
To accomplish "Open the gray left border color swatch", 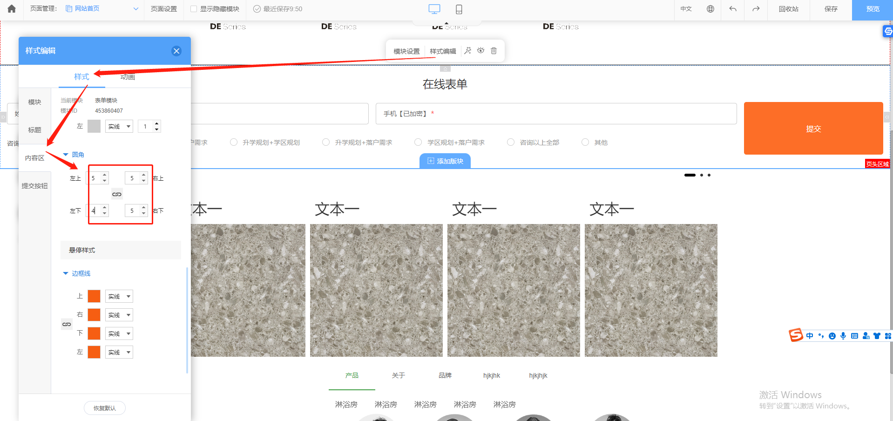I will point(94,126).
